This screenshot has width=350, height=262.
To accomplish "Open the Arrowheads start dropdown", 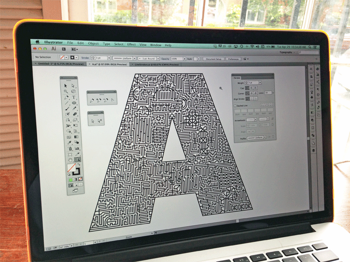I will [255, 119].
